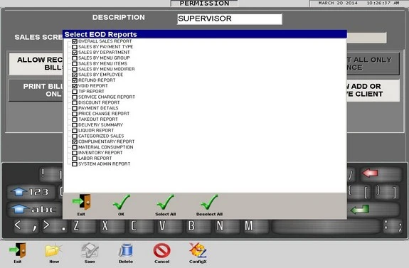Click the V key on keyboard
Screen dimensions: 409x268
169,226
